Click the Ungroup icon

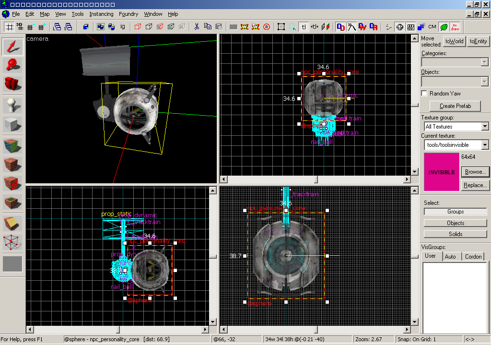tap(111, 27)
